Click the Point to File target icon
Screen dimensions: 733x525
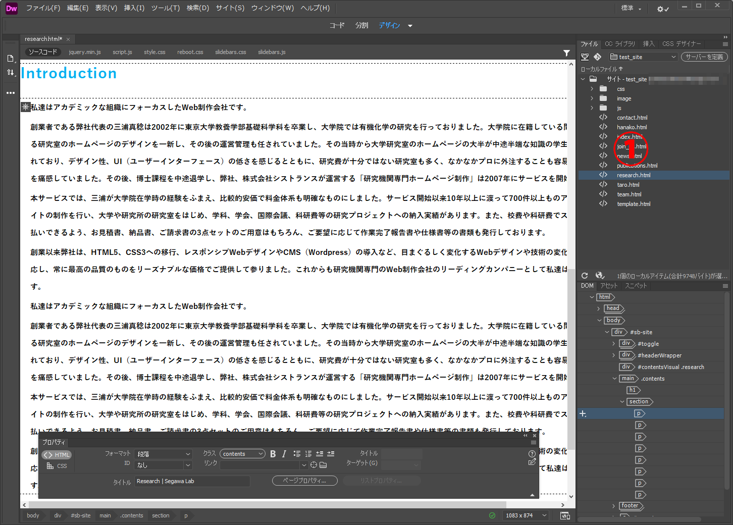click(x=313, y=465)
